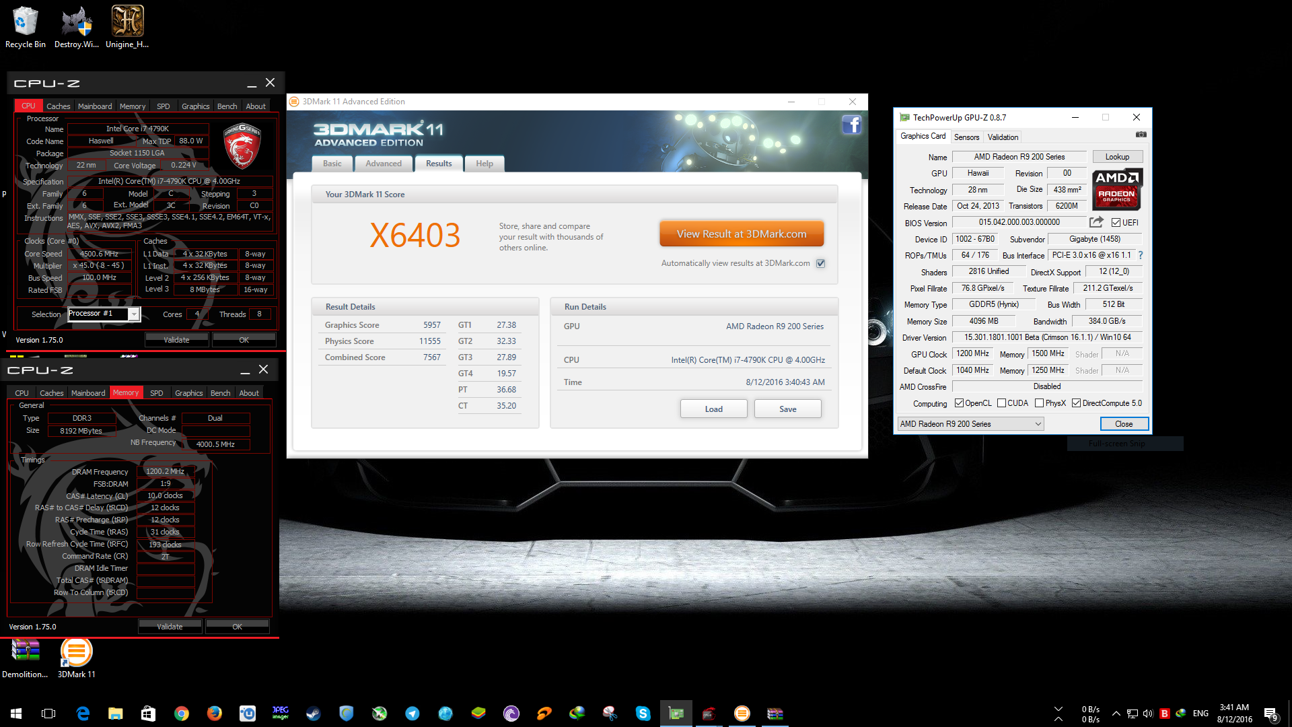The image size is (1292, 727).
Task: Launch the 3DMark 11 desktop shortcut
Action: click(76, 658)
